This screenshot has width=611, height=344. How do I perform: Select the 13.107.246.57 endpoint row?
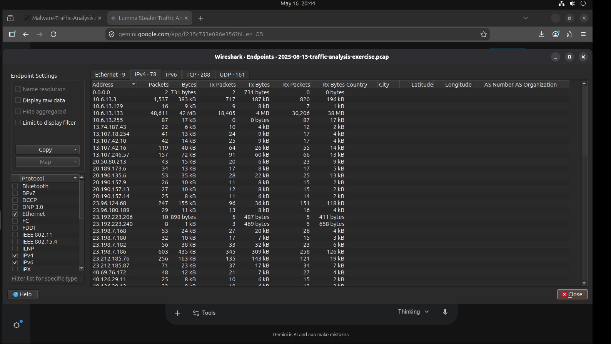(330, 155)
